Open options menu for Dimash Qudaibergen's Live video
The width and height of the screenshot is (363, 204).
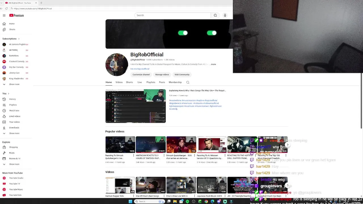click(134, 156)
